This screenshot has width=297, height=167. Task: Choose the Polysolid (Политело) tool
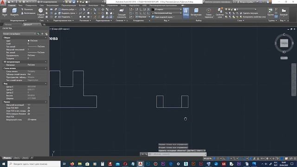tap(27, 9)
